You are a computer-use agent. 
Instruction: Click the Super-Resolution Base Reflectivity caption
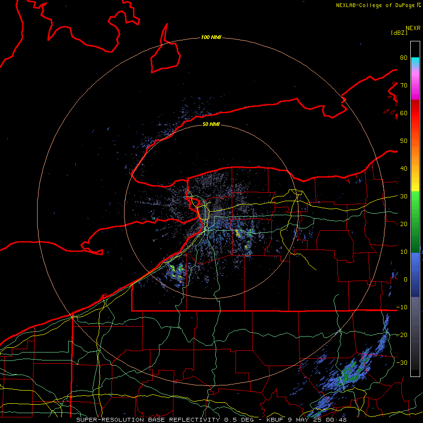211,420
